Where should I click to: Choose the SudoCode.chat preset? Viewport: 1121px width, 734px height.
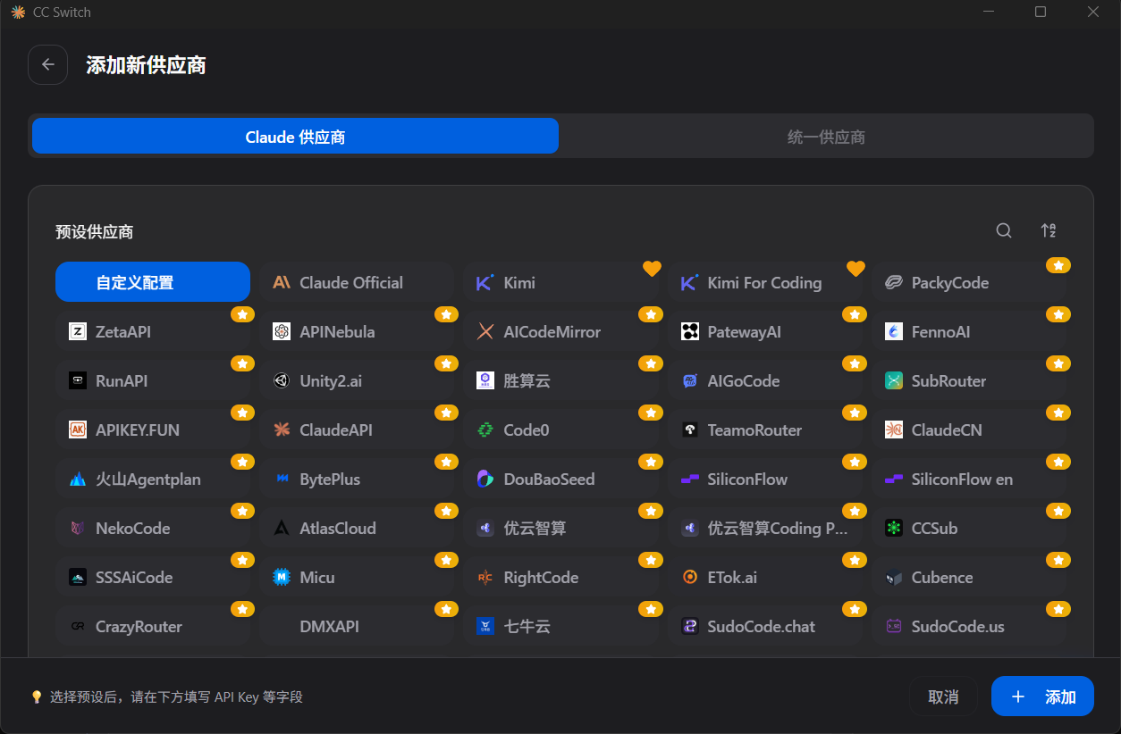(764, 626)
